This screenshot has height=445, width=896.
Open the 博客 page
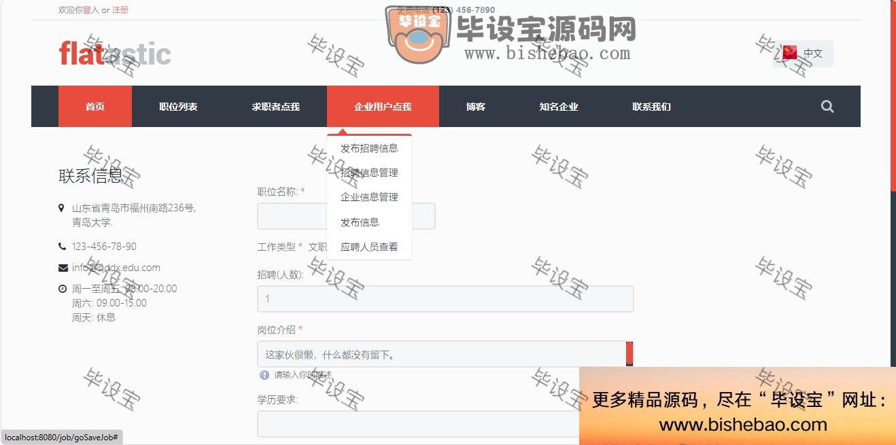point(476,107)
